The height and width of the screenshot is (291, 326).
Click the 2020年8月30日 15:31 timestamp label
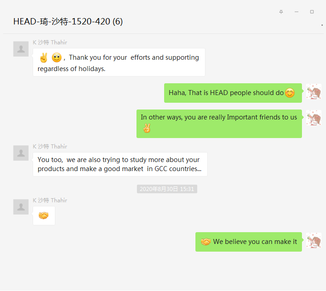(167, 189)
